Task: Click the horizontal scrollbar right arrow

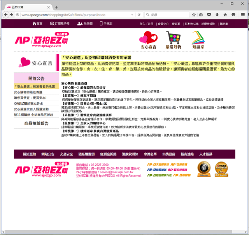Action: click(246, 232)
